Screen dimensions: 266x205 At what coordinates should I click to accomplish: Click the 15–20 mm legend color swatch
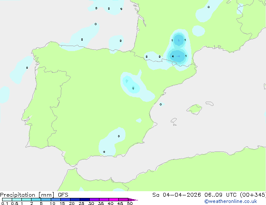[x=65, y=200]
